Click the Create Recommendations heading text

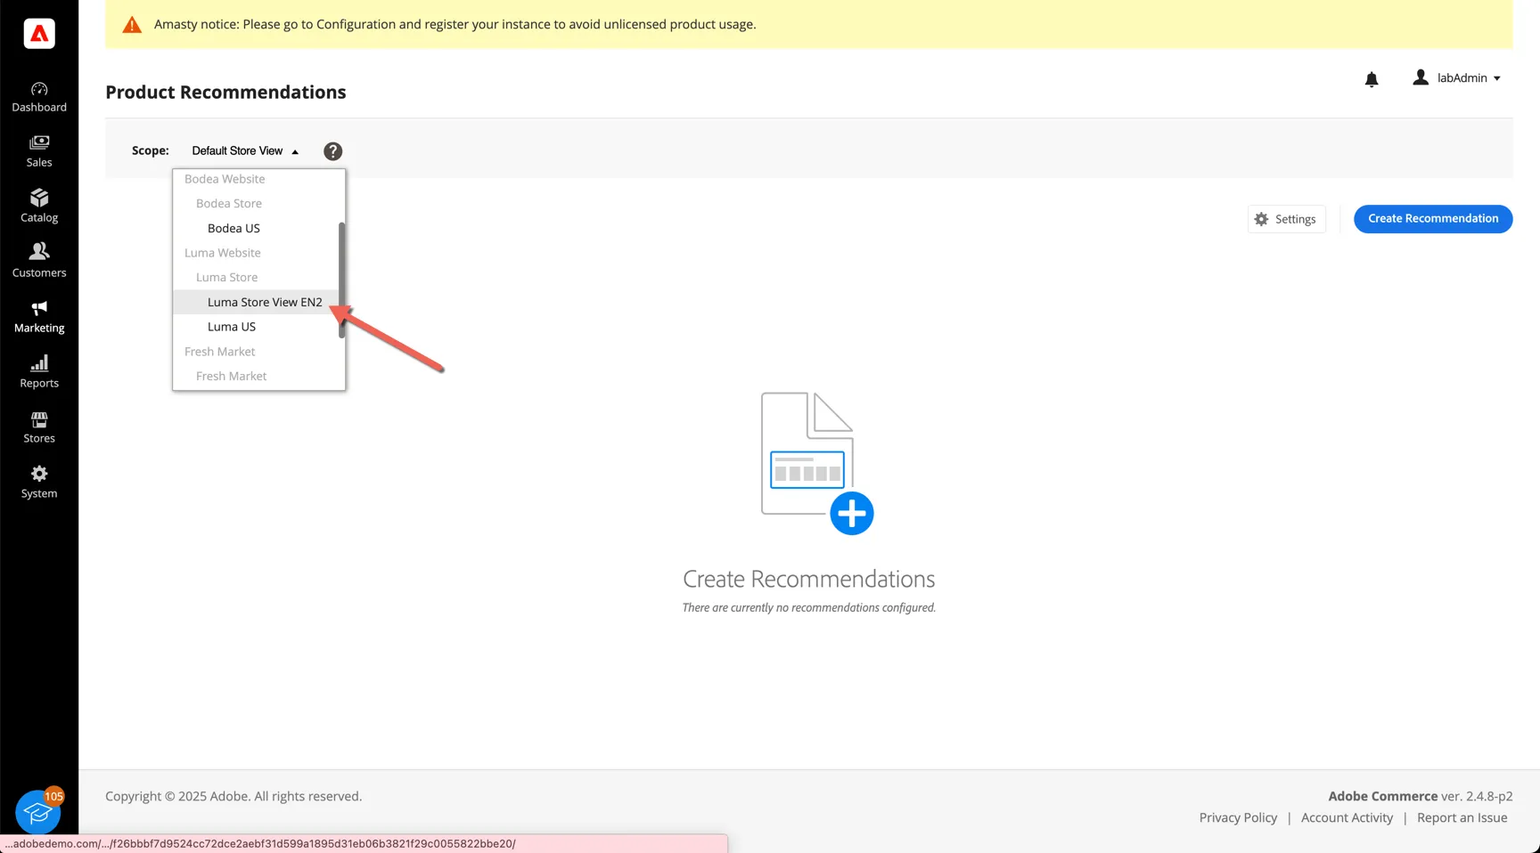point(808,579)
